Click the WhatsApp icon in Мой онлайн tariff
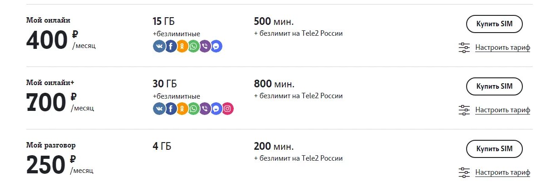Screen dimensions: 551x186 pos(194,46)
